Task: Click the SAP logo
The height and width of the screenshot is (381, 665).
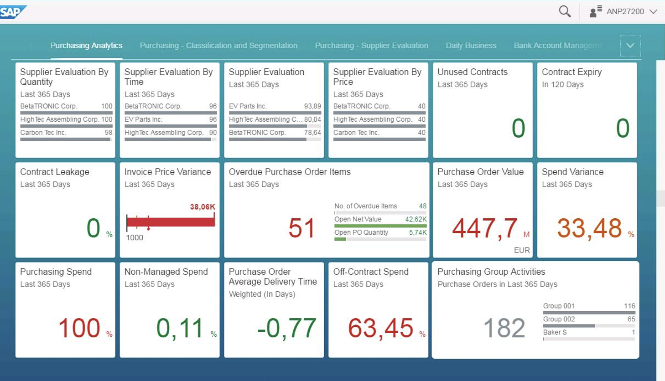Action: [x=13, y=12]
